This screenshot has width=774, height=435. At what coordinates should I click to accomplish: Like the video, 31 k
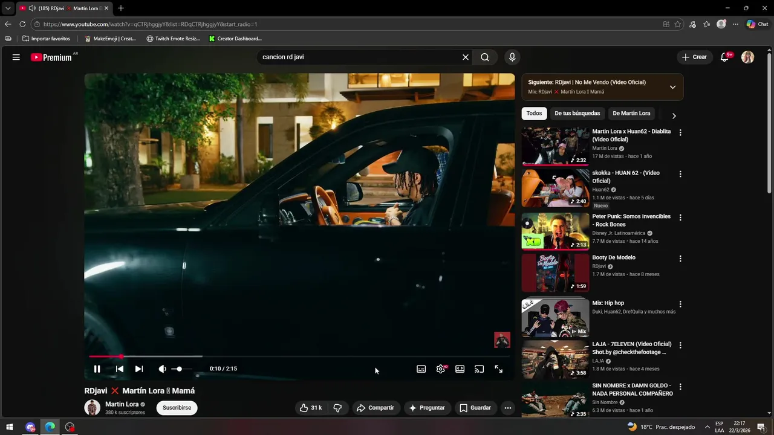tap(310, 408)
